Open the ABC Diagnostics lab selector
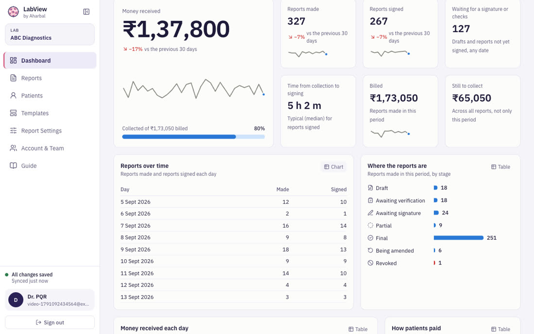534x334 pixels. (50, 34)
